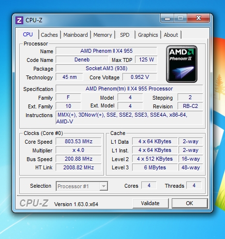Click the Ext. Family value 10

68,106
